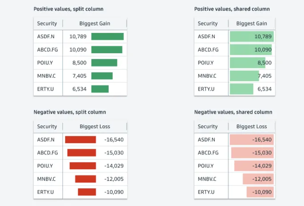Image resolution: width=304 pixels, height=206 pixels.
Task: Select the MNBV.C cell in the negative split-column table
Action: tap(47, 179)
